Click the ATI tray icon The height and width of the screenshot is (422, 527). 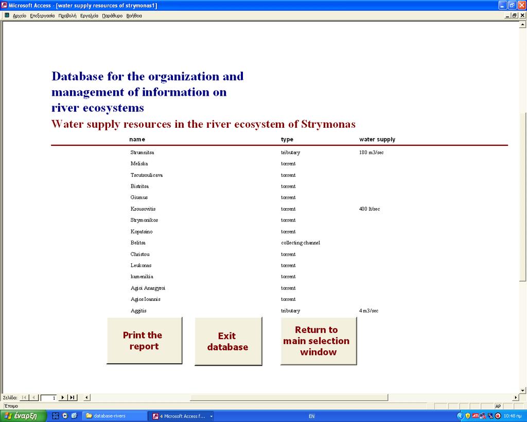[x=475, y=416]
